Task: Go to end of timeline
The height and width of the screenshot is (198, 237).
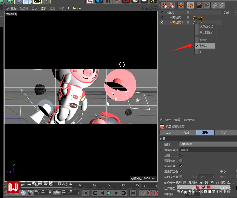Action: click(133, 193)
